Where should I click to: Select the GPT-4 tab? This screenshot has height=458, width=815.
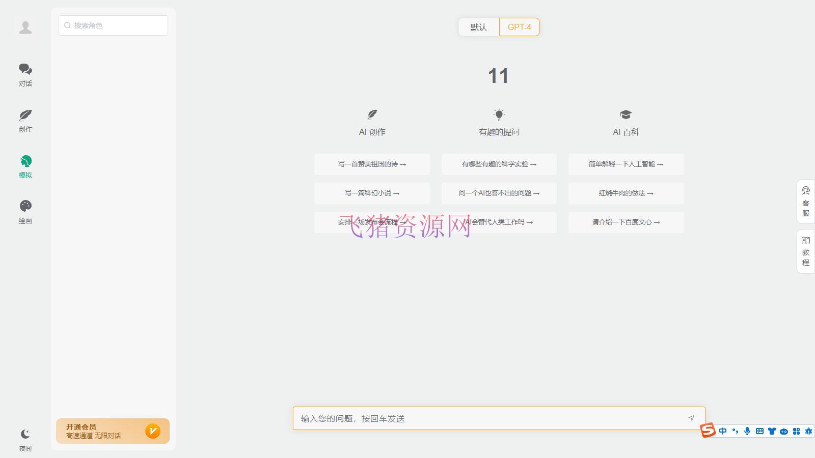519,27
